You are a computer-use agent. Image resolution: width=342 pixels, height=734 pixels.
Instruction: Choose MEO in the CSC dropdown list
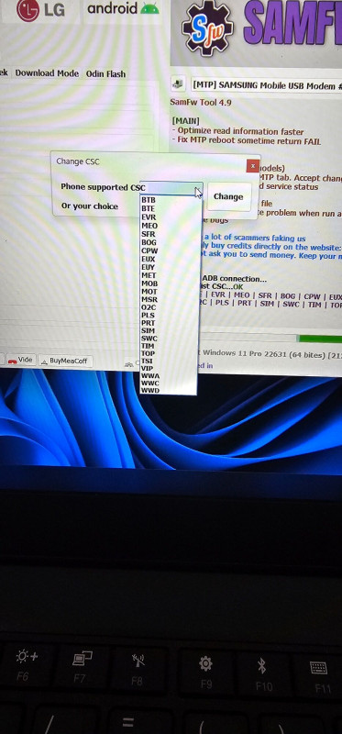[x=149, y=226]
